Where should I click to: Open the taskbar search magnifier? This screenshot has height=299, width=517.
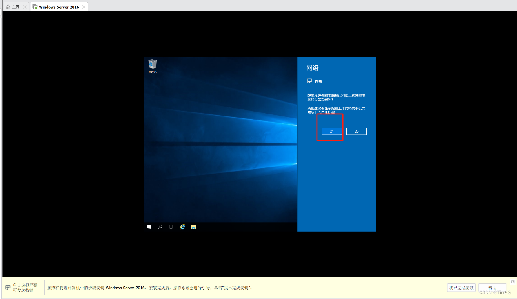coord(160,227)
